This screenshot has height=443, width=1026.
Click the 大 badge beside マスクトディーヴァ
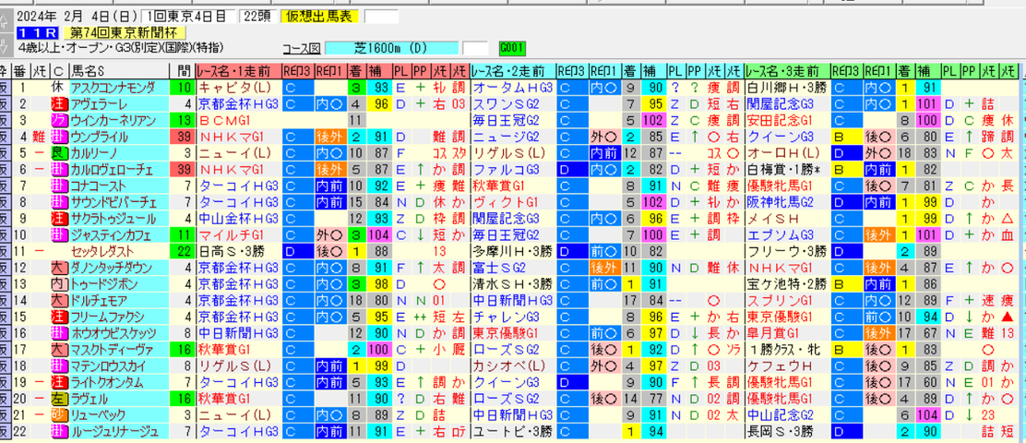click(59, 349)
